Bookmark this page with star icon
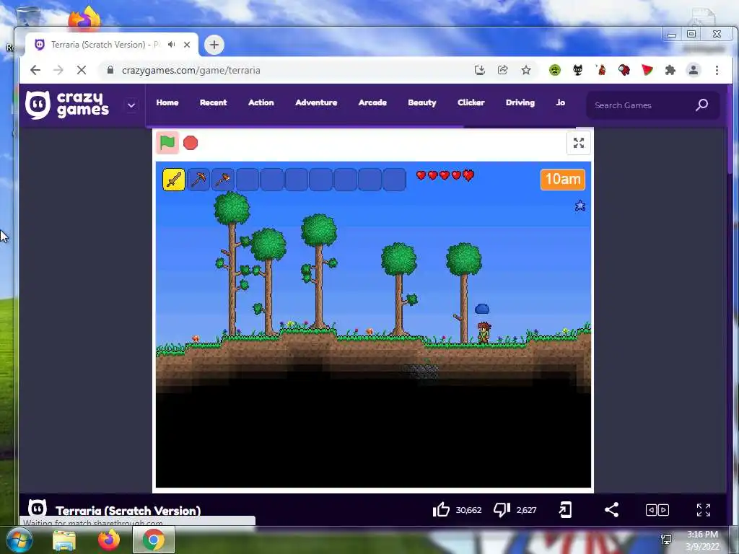The width and height of the screenshot is (739, 554). click(526, 70)
